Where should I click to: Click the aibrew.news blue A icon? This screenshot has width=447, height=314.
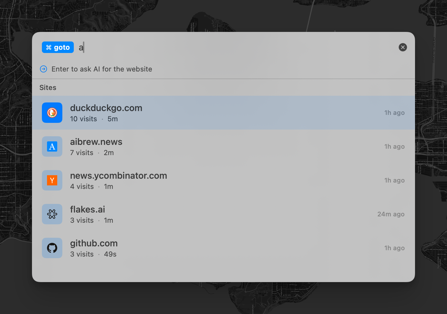(x=52, y=146)
